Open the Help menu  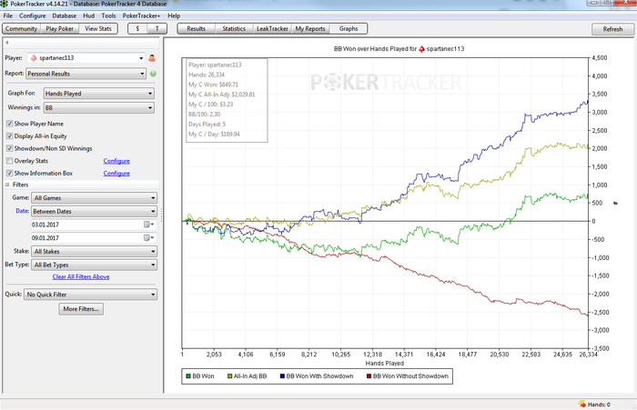pyautogui.click(x=174, y=15)
